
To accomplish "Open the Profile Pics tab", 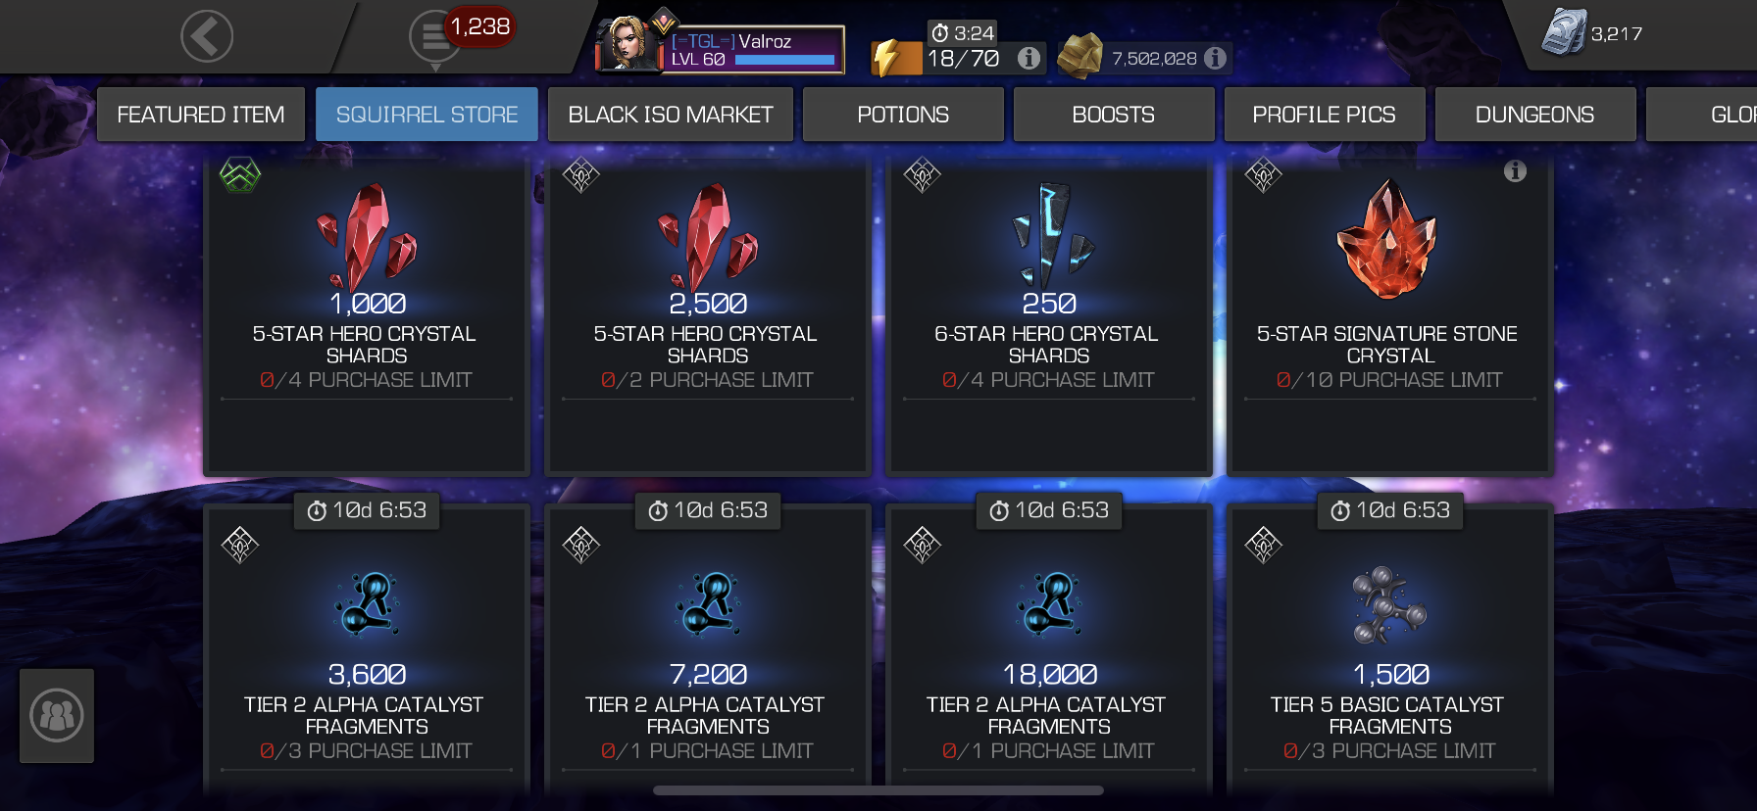I will 1325,115.
